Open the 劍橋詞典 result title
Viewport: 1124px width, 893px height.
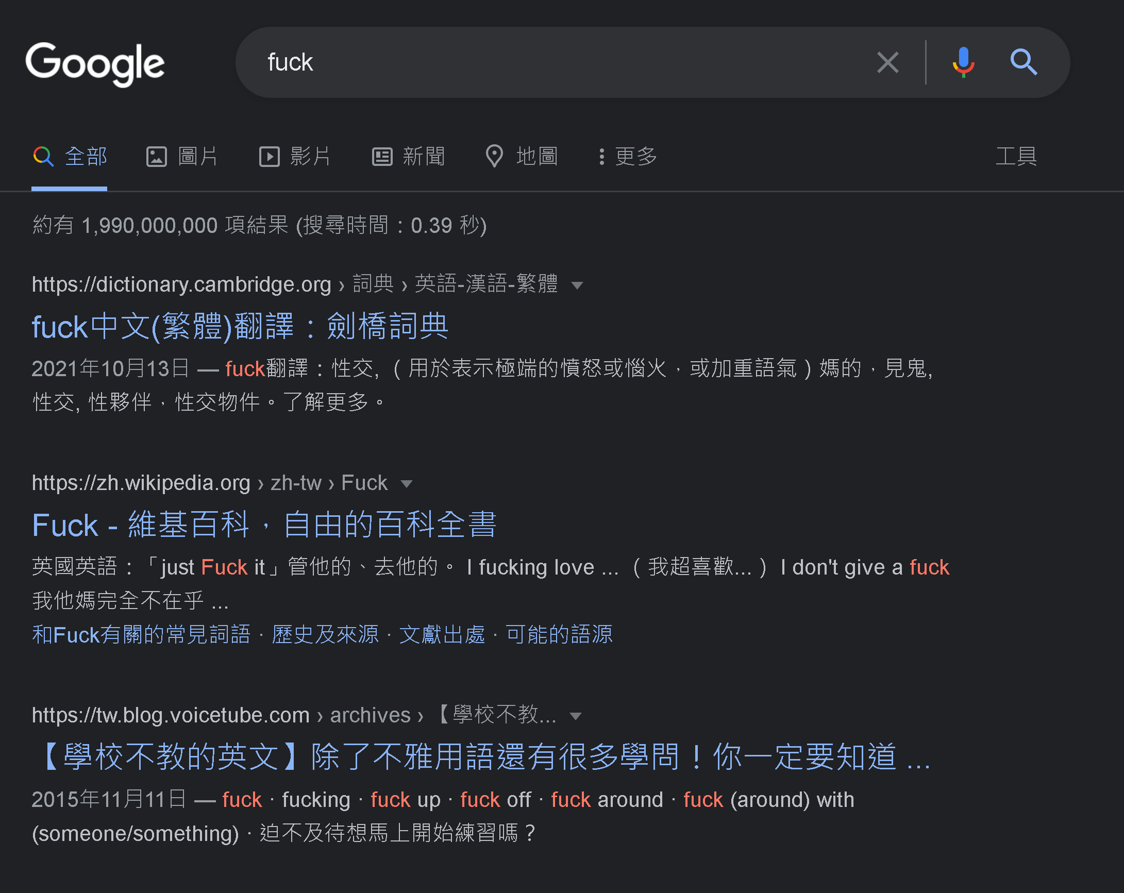pyautogui.click(x=240, y=326)
